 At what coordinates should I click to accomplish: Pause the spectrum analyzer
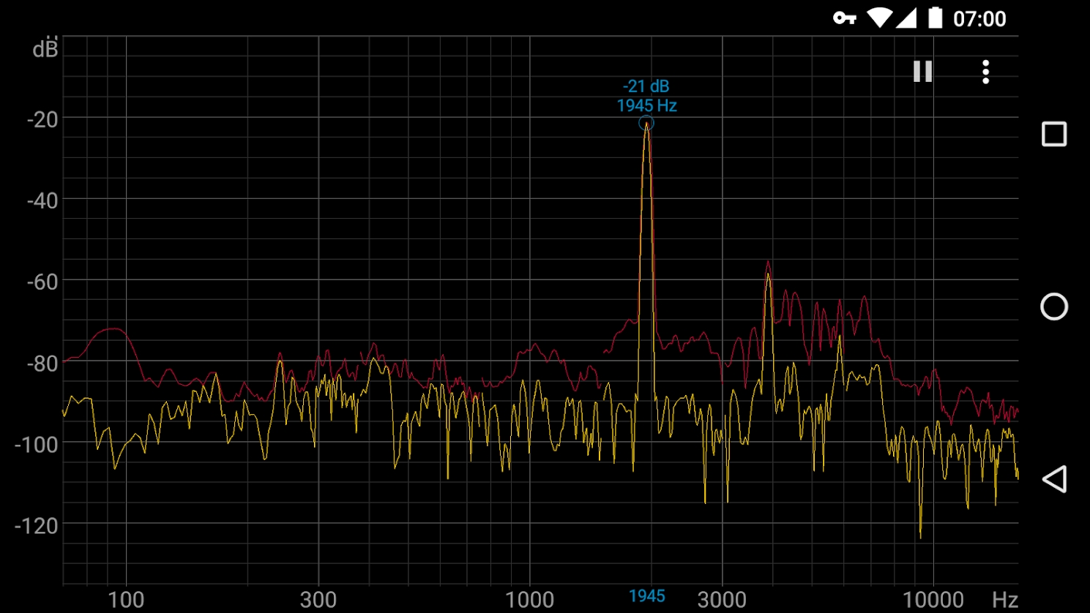tap(922, 71)
